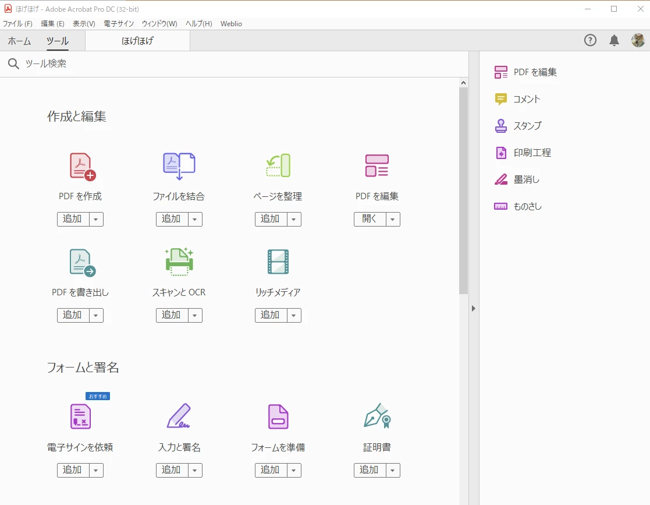Expand the dropdown arrow beside フォームを準備 追加
This screenshot has height=505, width=650.
pos(294,470)
